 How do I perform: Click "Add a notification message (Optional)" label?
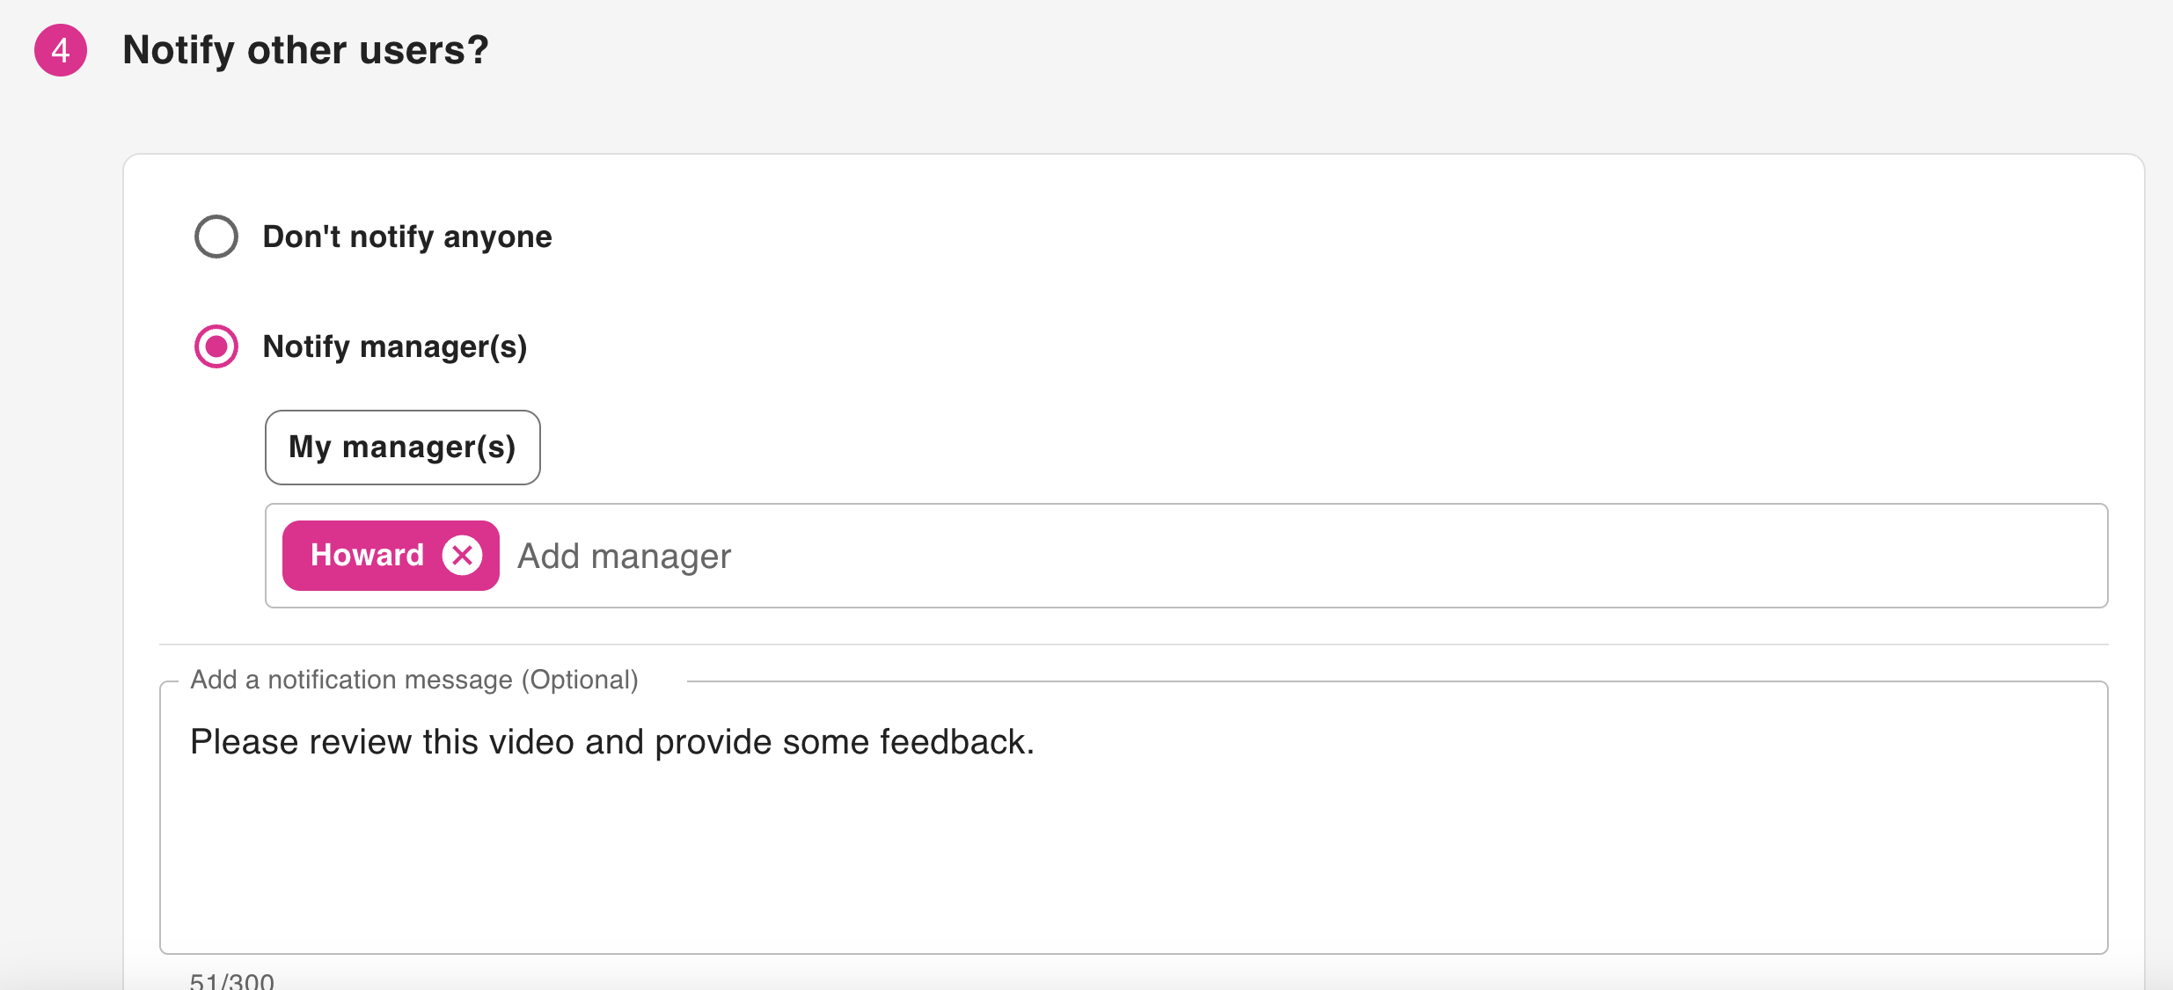point(414,680)
